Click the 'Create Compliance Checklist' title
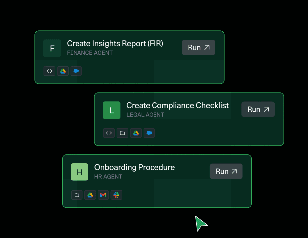 click(177, 105)
